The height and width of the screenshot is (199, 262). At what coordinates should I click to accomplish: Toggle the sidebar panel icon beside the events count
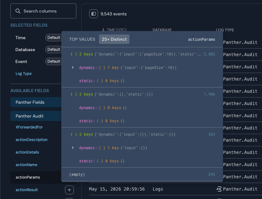point(94,14)
